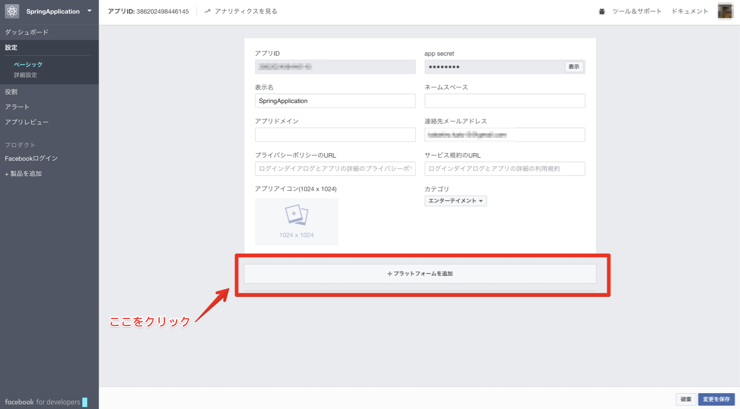Image resolution: width=740 pixels, height=409 pixels.
Task: Open ドキュメント menu
Action: point(690,11)
